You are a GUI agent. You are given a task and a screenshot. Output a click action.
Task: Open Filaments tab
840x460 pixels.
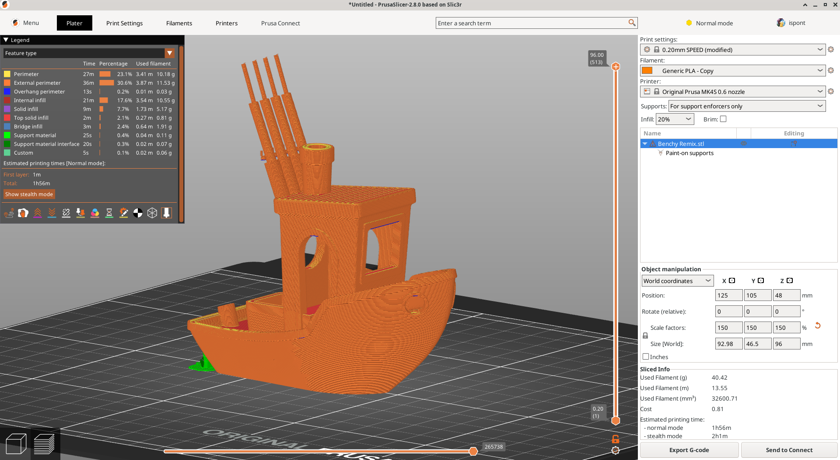click(x=179, y=23)
